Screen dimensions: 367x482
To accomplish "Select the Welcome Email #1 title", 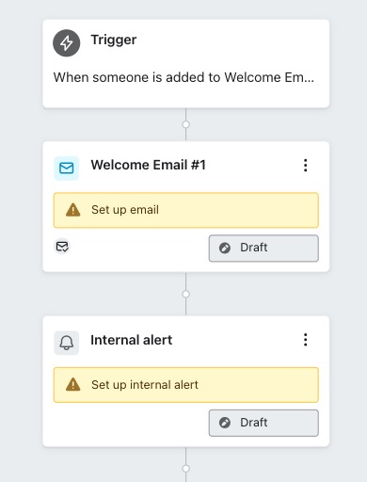I will coord(148,165).
